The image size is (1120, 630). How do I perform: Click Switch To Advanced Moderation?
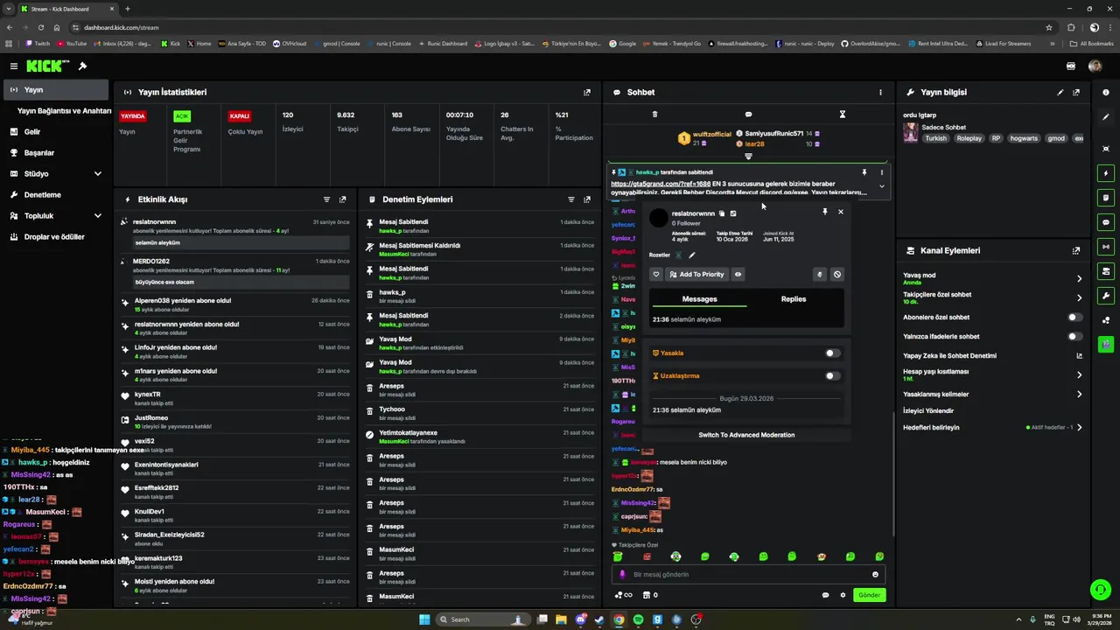746,435
